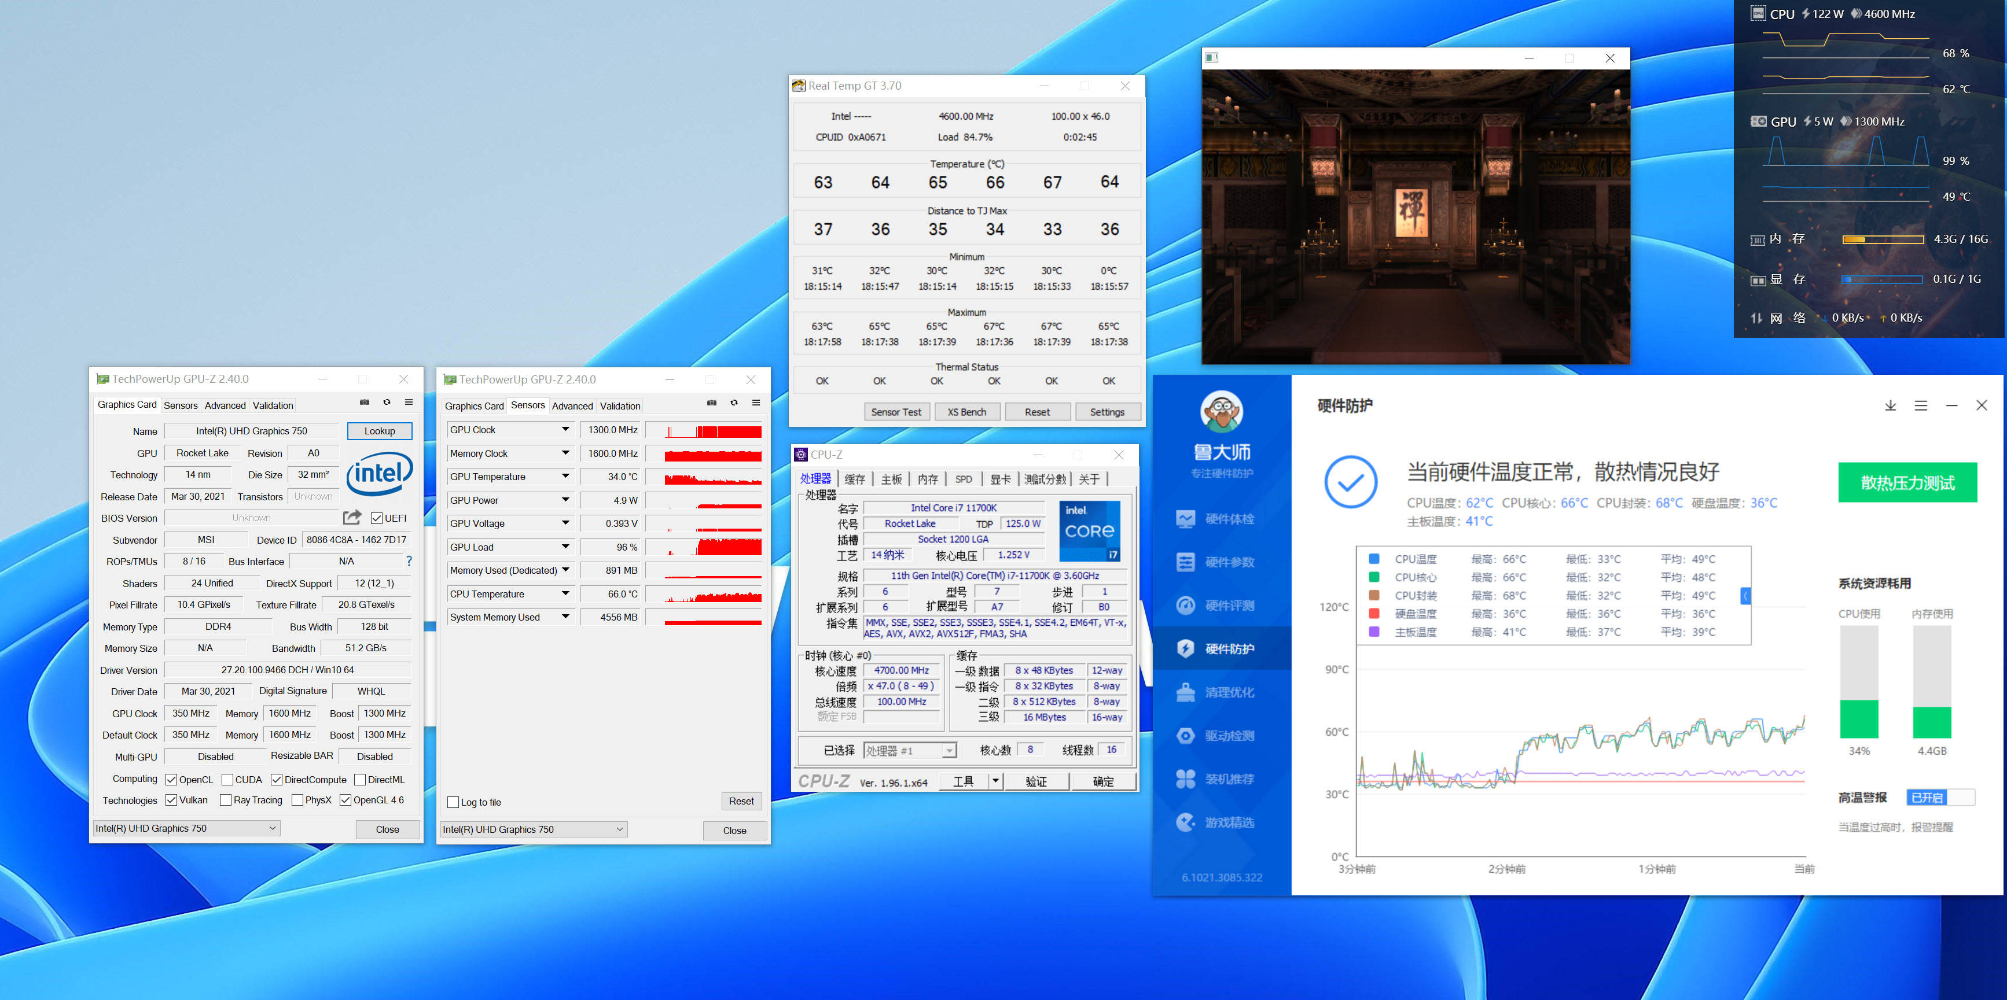Click the camera icon in GPU-Z Sensors window

pos(711,404)
